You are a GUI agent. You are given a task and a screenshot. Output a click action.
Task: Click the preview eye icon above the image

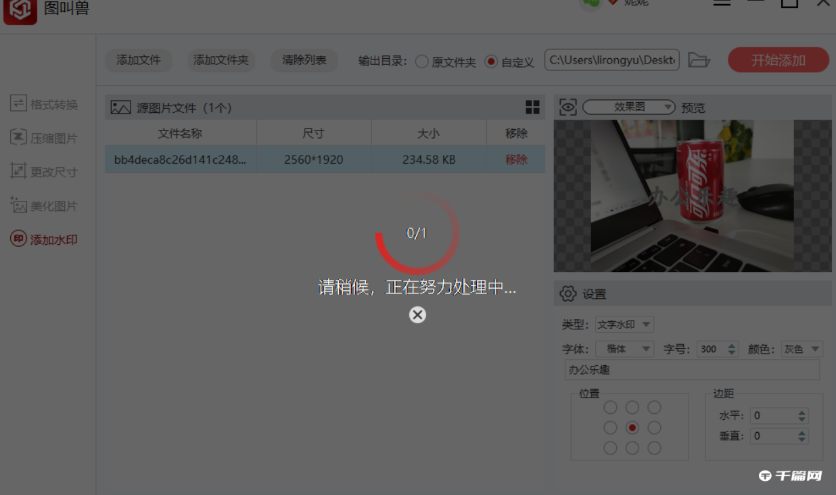point(567,107)
